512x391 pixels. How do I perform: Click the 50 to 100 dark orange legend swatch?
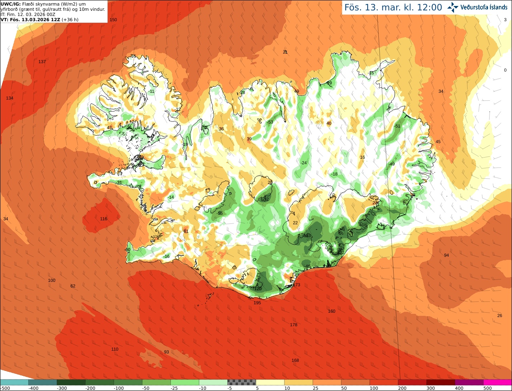click(x=355, y=382)
